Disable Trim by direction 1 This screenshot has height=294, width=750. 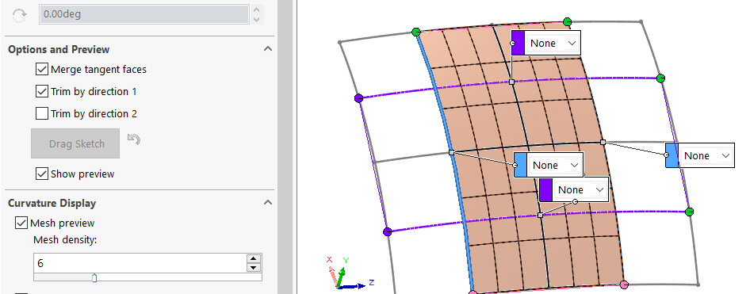(42, 91)
